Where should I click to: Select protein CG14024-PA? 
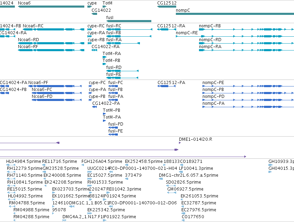point(13,83)
